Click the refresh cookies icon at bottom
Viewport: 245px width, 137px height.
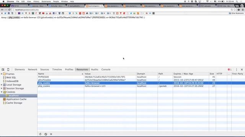[40, 134]
